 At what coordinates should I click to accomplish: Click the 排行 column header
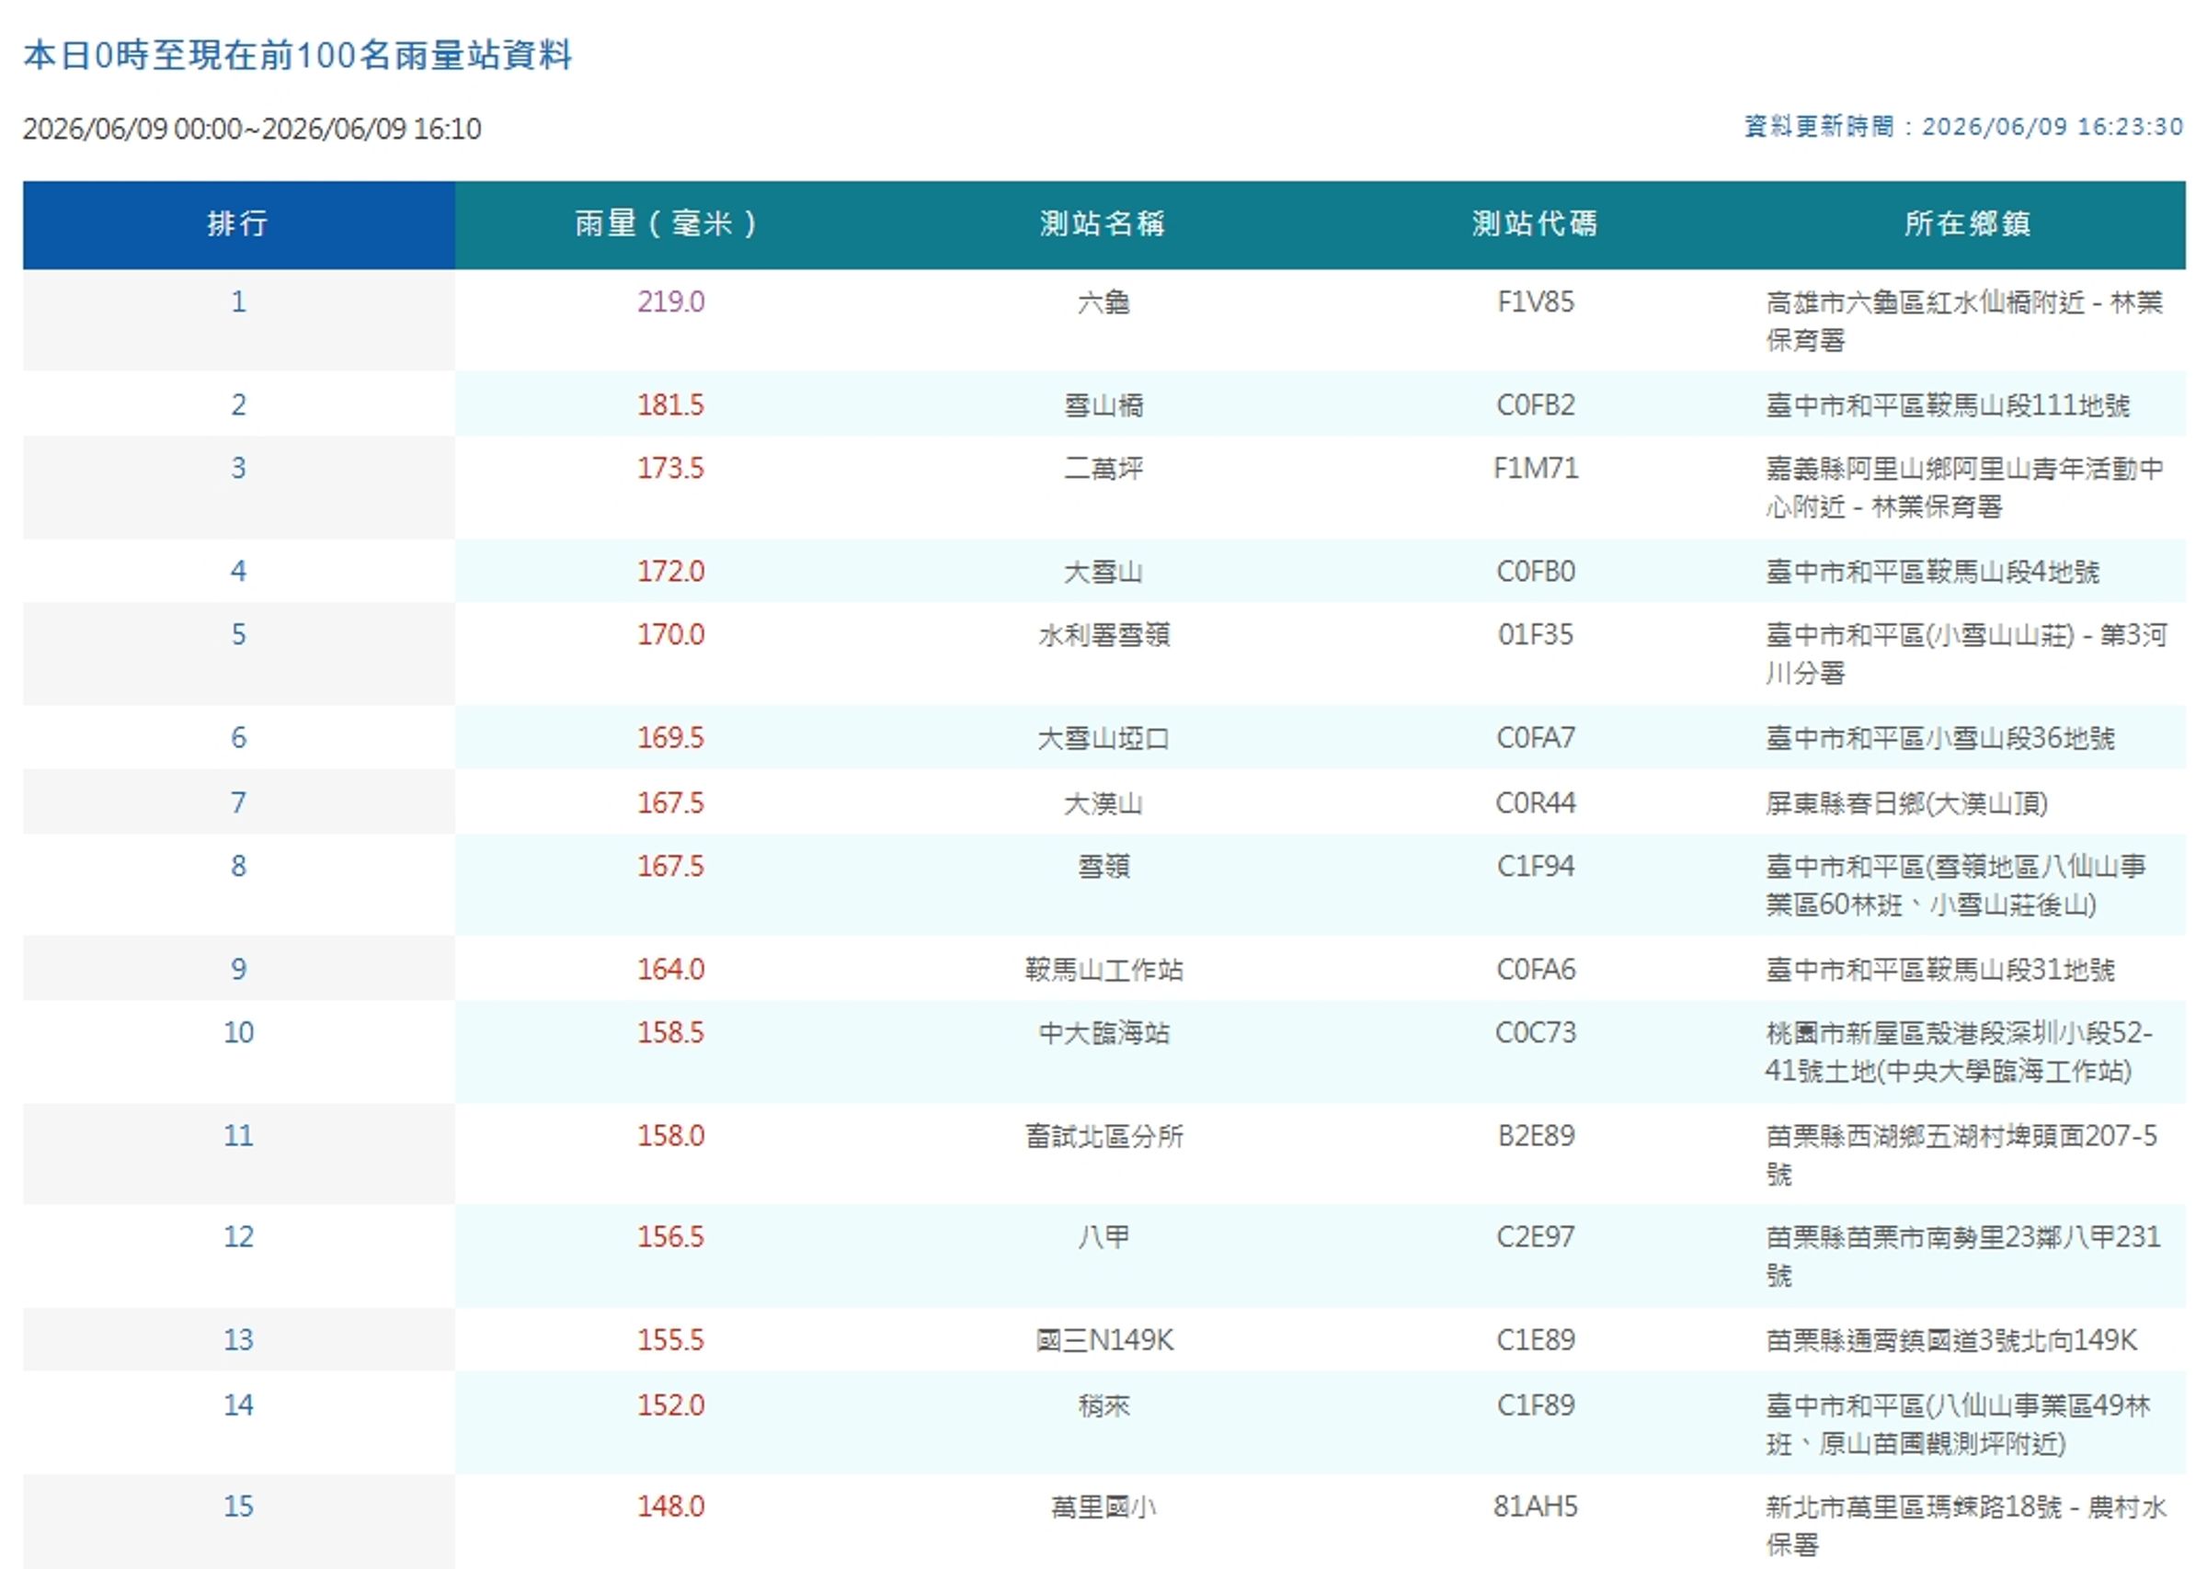[237, 224]
